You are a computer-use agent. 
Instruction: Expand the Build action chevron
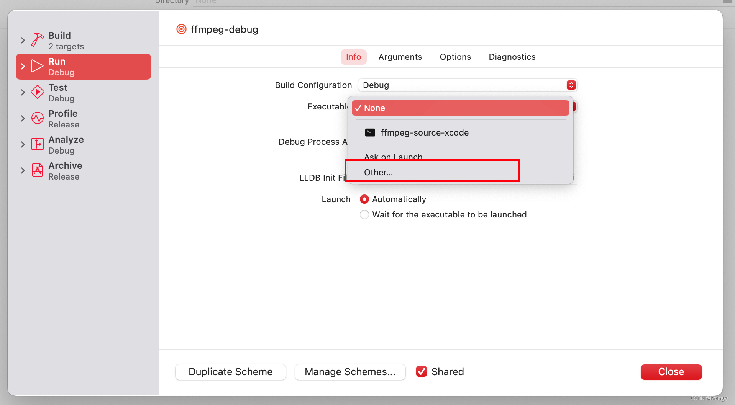point(23,40)
